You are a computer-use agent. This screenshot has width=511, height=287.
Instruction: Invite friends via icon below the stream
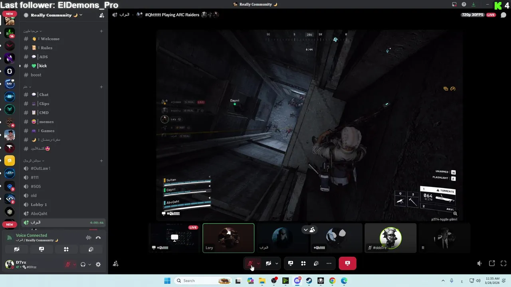point(115,263)
